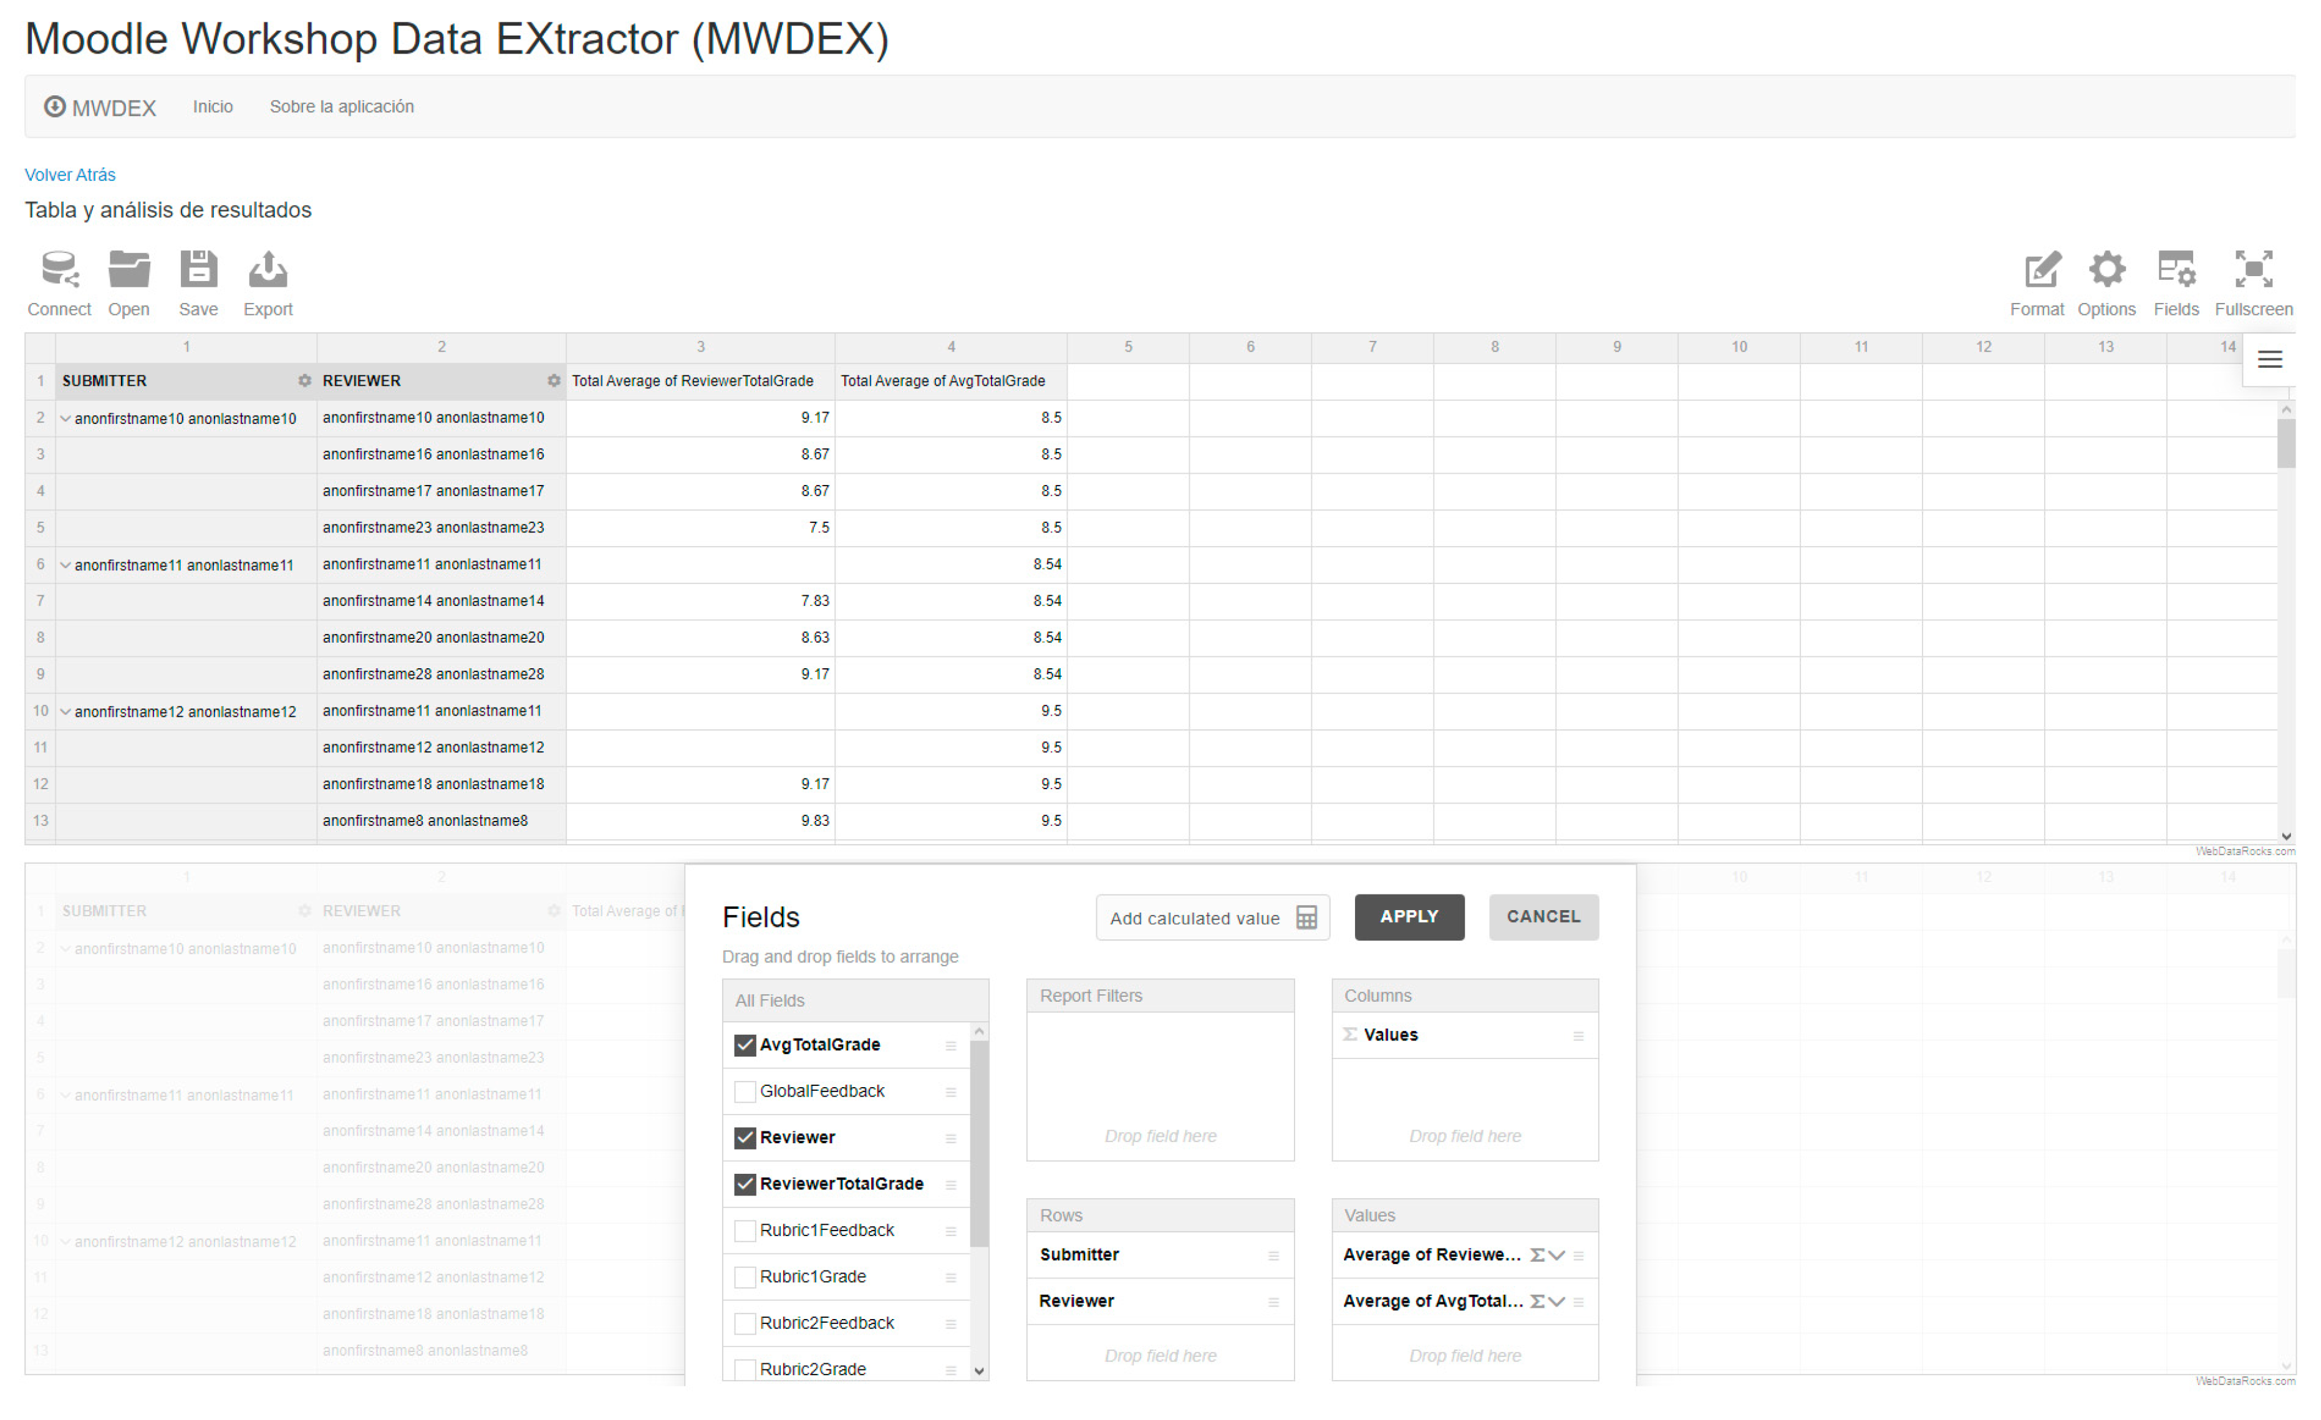
Task: Go to the Inicio menu item
Action: tap(213, 107)
